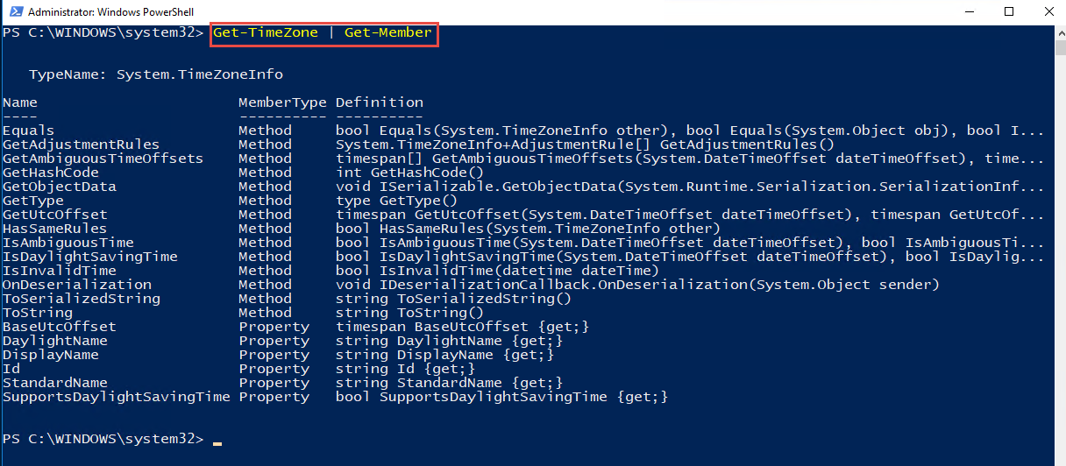Click the ToSerializedString method name
The height and width of the screenshot is (466, 1066).
[81, 299]
